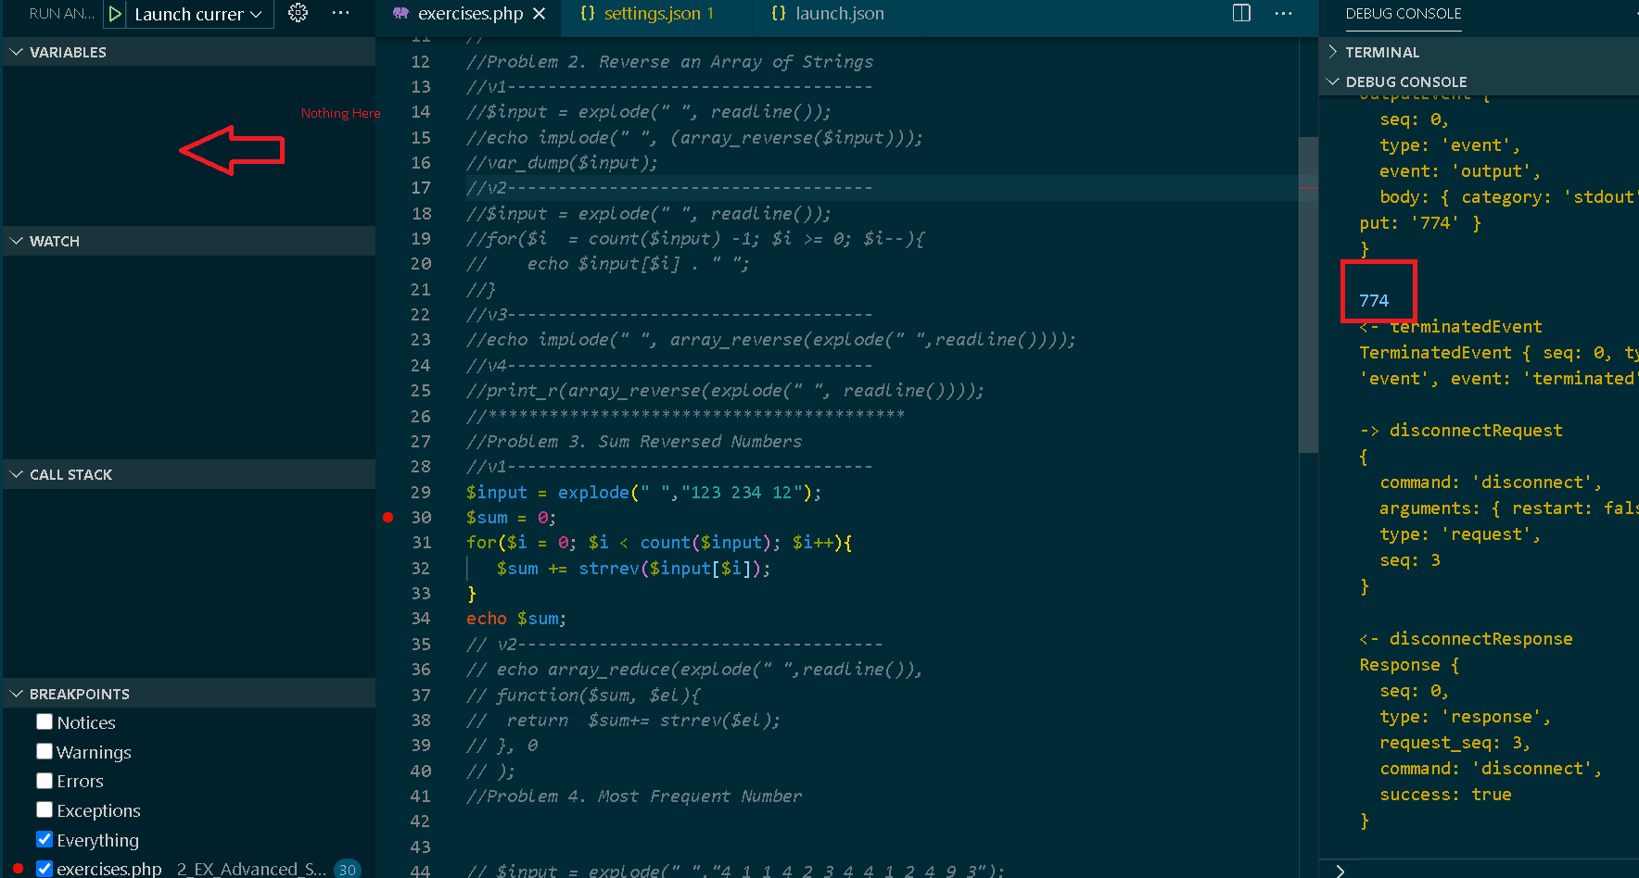Toggle the Warnings breakpoint checkbox
This screenshot has width=1639, height=878.
click(44, 751)
